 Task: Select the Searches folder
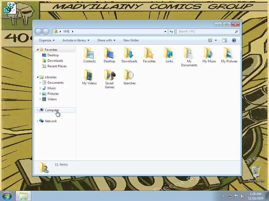(129, 77)
